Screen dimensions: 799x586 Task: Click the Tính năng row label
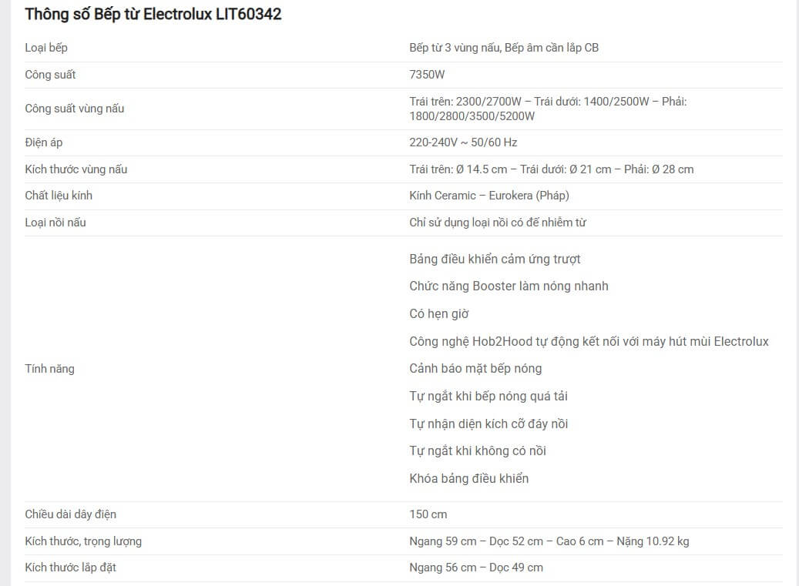click(49, 369)
